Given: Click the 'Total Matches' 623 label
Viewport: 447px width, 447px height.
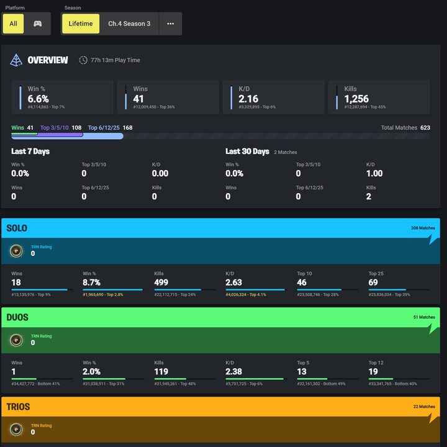Looking at the screenshot, I should coord(405,128).
